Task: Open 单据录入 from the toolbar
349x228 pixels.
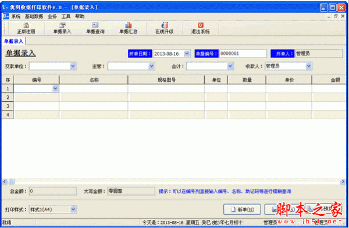Action: pos(62,28)
